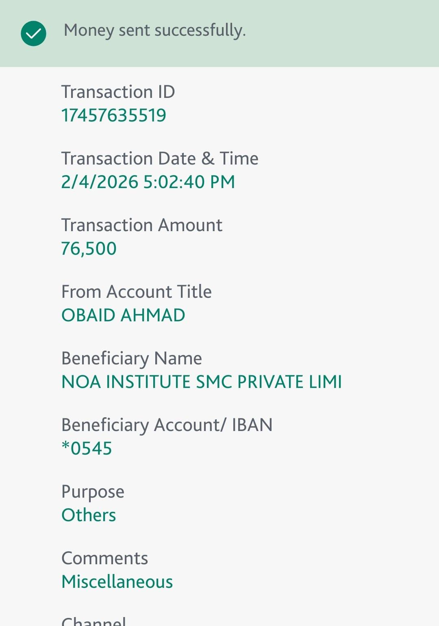
Task: Tap the transaction ID number 17457635519
Action: coord(114,115)
